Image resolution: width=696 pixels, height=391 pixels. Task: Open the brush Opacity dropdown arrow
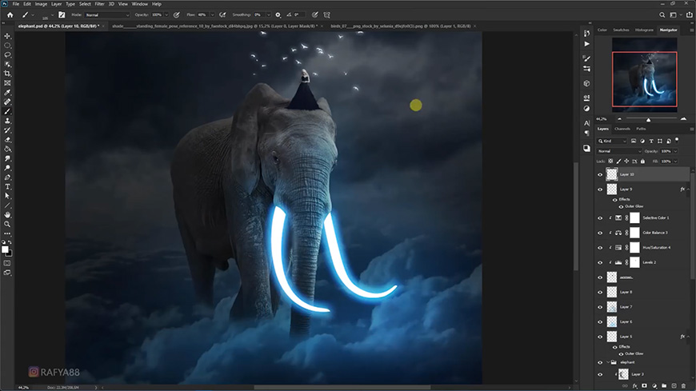tap(166, 14)
